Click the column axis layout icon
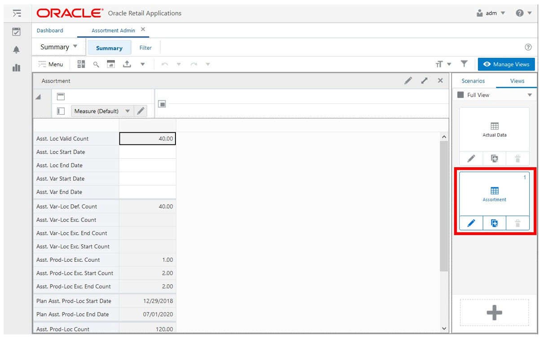This screenshot has width=544, height=338. [x=162, y=104]
